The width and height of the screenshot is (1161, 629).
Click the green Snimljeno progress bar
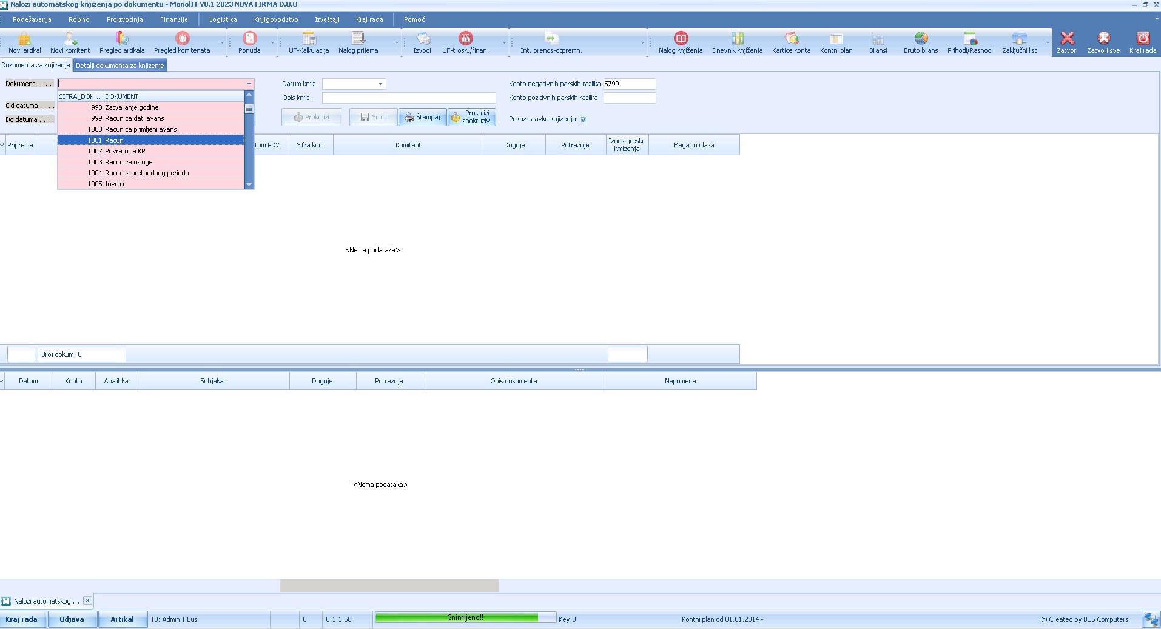coord(465,617)
